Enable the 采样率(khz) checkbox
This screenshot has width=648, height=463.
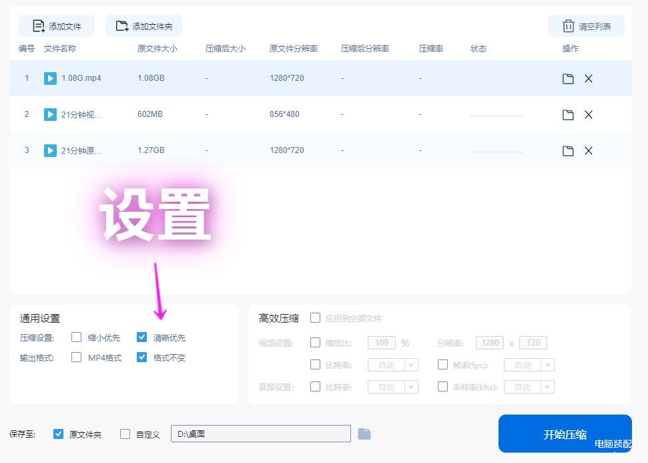point(442,386)
